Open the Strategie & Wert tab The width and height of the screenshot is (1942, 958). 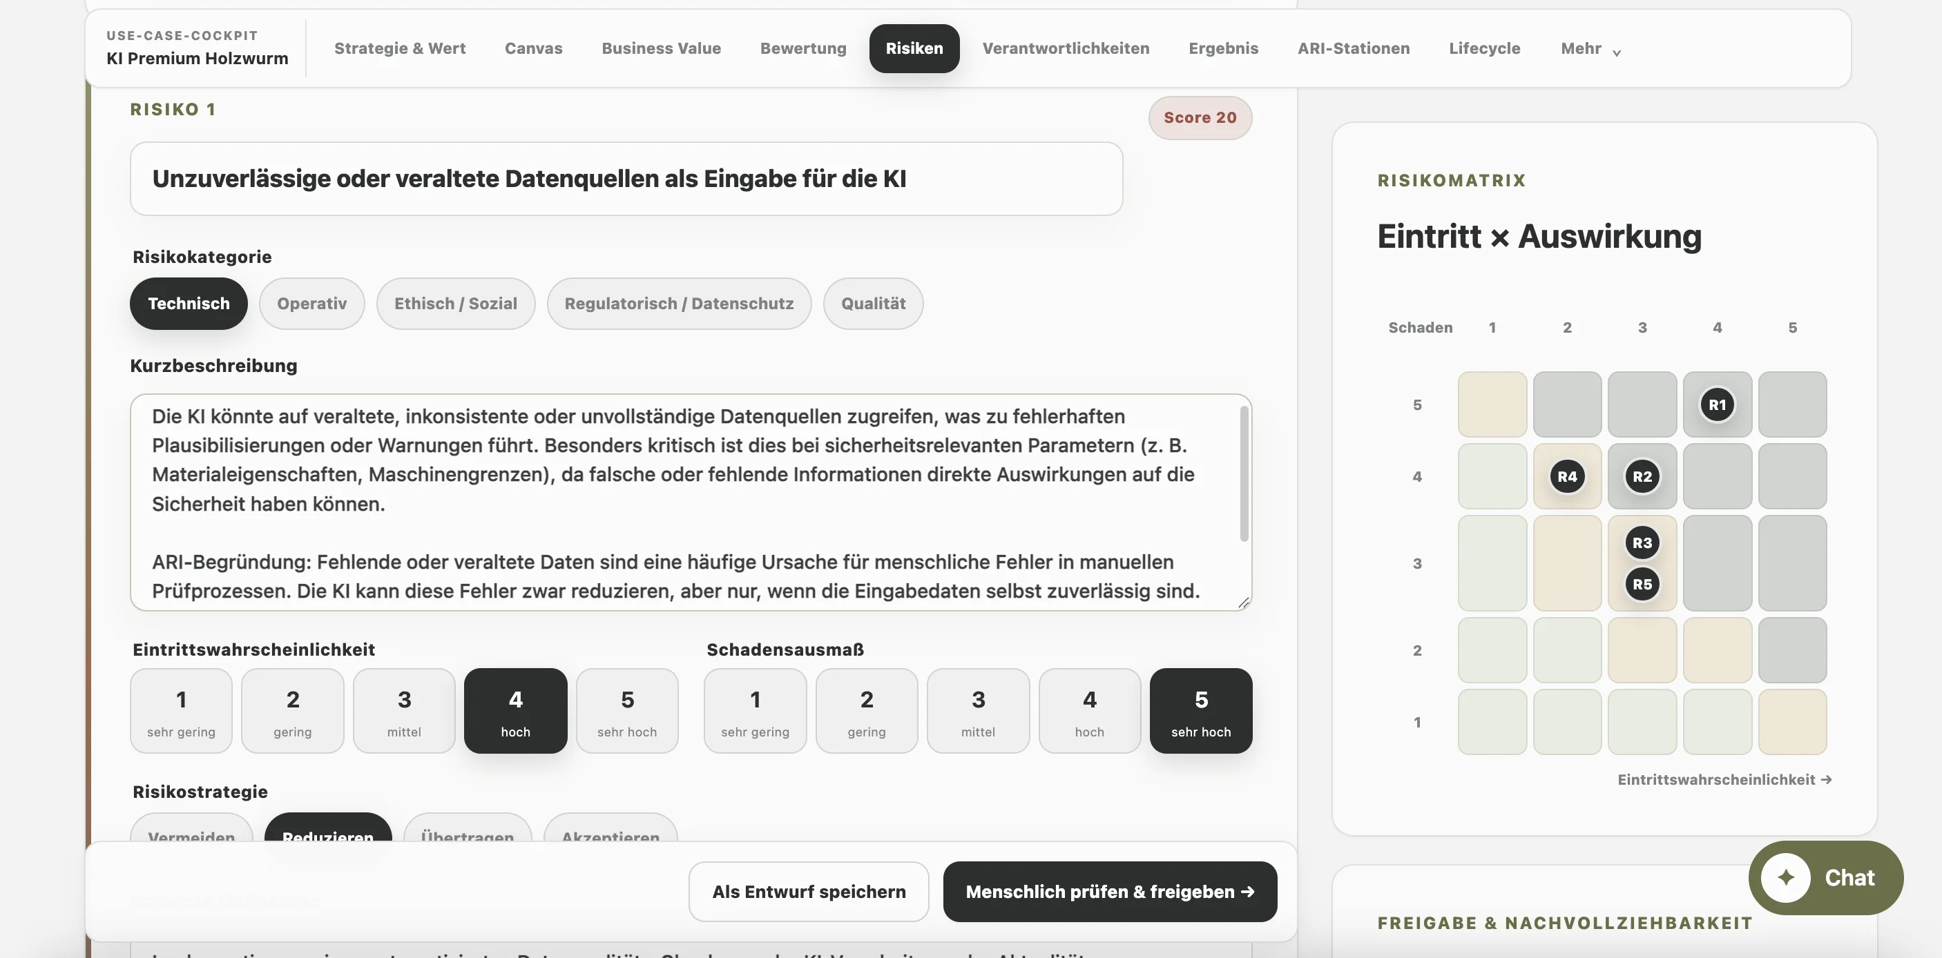(x=400, y=48)
